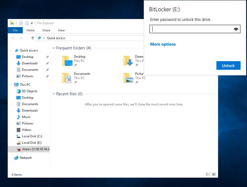Toggle password visibility eye icon in BitLocker
Viewport: 247px width, 187px height.
[x=236, y=29]
